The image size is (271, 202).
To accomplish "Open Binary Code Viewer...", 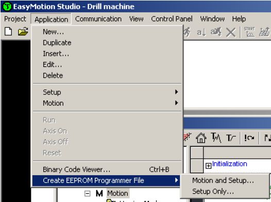I will click(107, 170).
